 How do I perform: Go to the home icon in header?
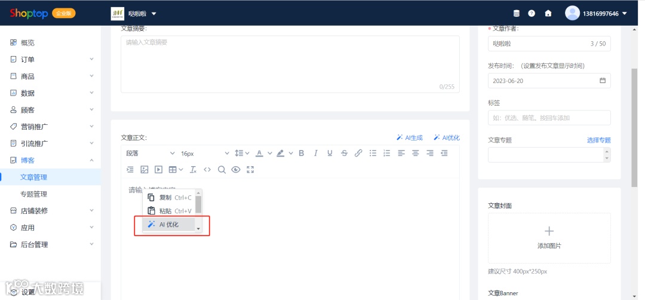click(548, 13)
